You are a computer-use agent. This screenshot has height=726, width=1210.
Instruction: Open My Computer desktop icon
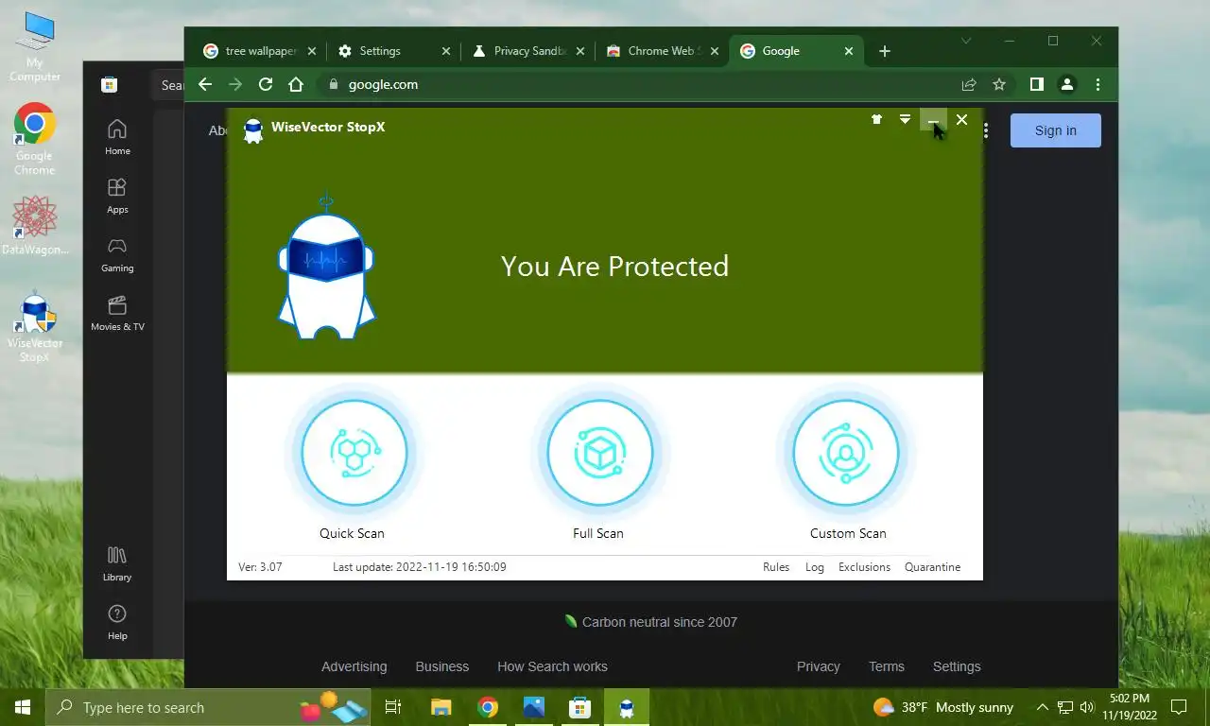pyautogui.click(x=36, y=47)
